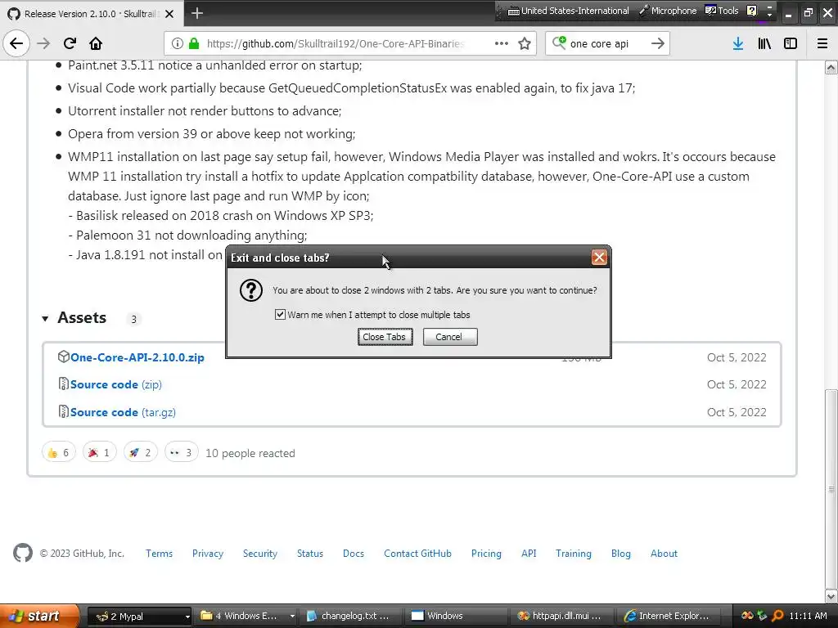
Task: Download One-Core-API-2.10.0.zip
Action: click(137, 357)
